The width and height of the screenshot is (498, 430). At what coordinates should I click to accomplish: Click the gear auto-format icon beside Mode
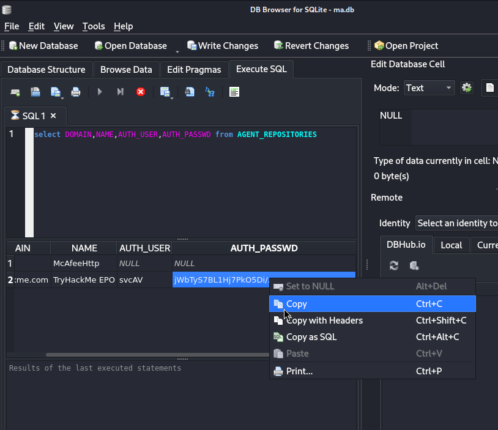point(467,88)
